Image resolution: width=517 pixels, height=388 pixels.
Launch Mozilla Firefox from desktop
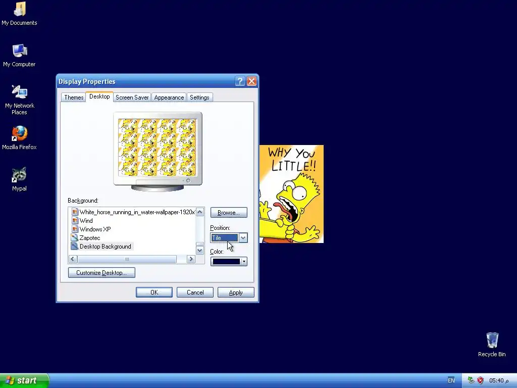[20, 137]
